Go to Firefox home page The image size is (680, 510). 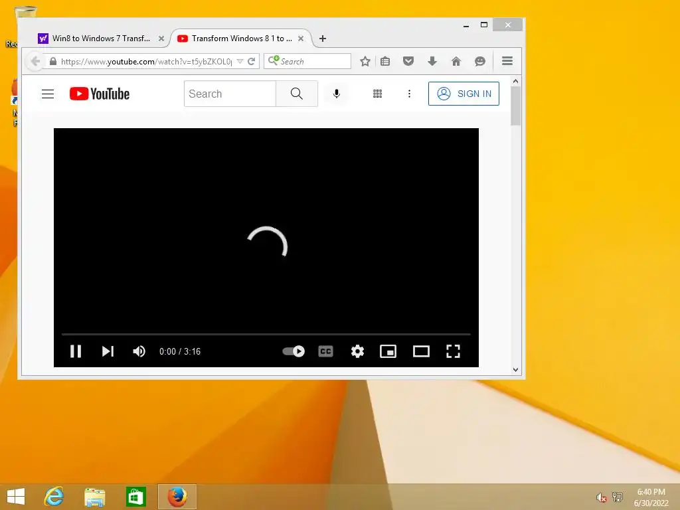coord(456,61)
